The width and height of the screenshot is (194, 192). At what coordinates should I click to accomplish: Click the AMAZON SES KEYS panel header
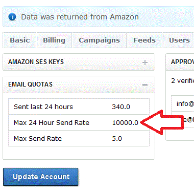pos(79,62)
